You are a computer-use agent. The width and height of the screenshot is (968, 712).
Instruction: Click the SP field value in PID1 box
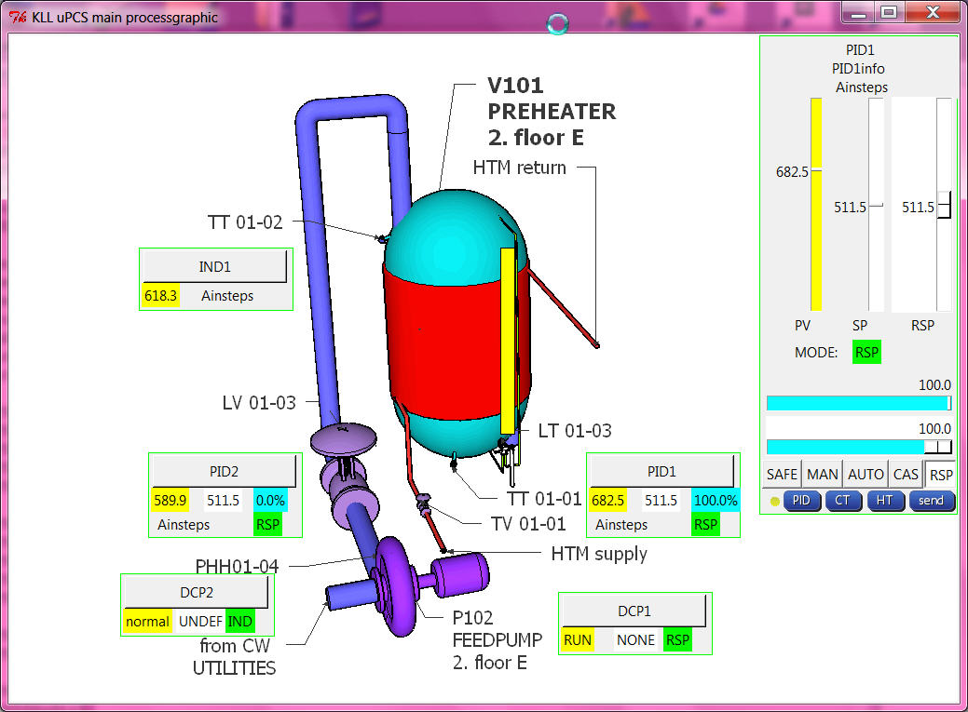click(x=661, y=501)
